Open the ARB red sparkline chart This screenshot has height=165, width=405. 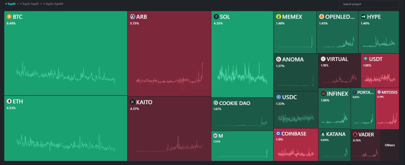pyautogui.click(x=170, y=74)
